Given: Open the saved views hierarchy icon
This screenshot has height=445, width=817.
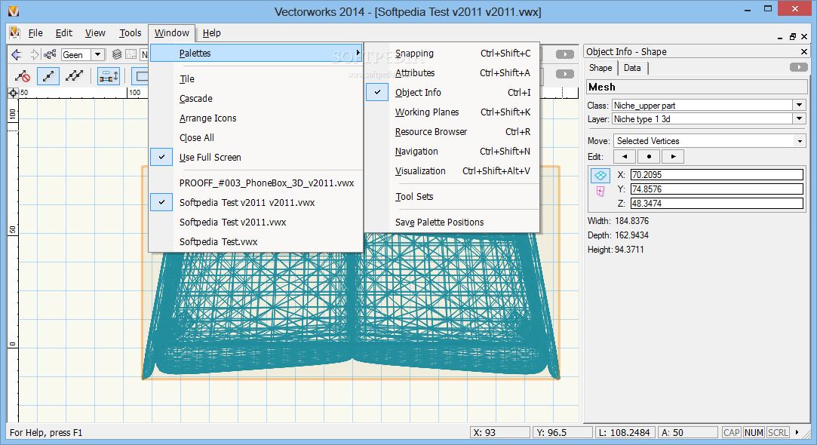Looking at the screenshot, I should pyautogui.click(x=50, y=54).
